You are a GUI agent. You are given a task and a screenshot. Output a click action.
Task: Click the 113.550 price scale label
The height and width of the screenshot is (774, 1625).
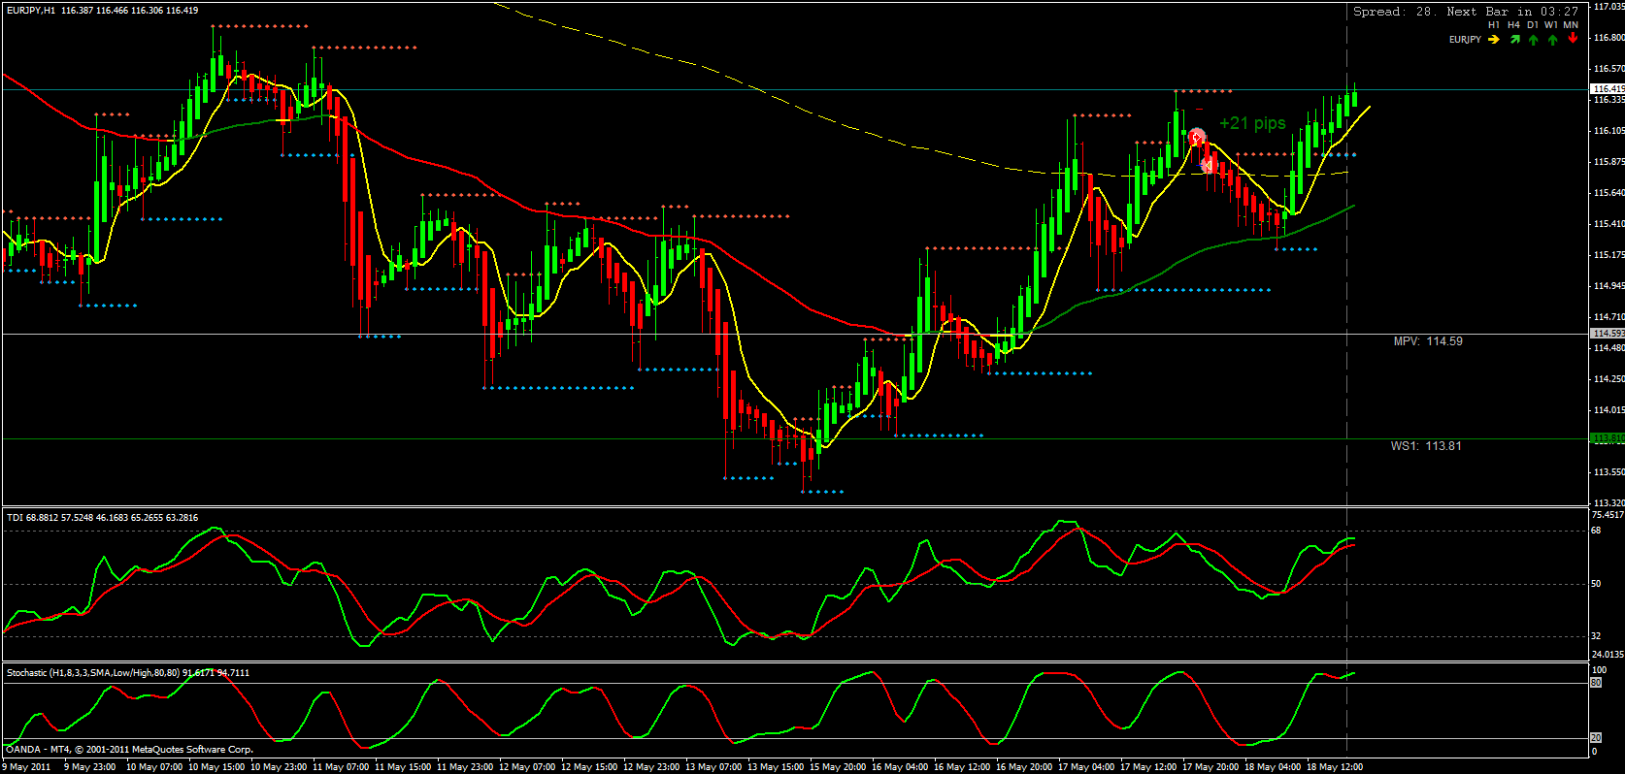tap(1608, 472)
